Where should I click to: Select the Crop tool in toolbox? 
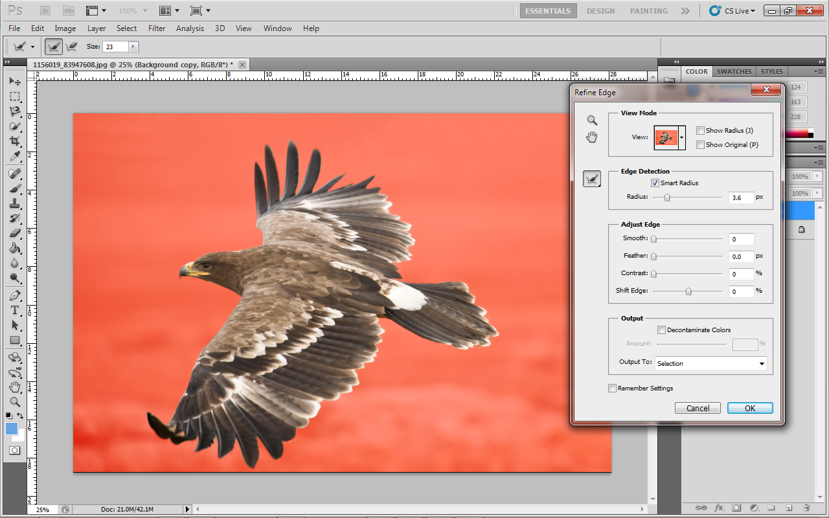[15, 142]
